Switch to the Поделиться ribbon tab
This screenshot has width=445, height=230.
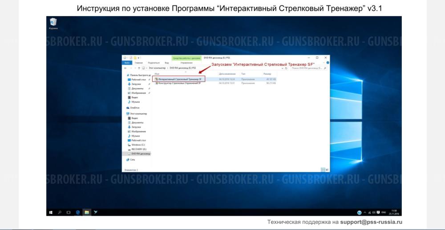[x=154, y=63]
